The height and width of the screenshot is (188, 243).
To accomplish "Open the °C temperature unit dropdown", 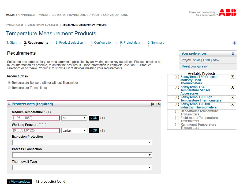I will point(74,118).
